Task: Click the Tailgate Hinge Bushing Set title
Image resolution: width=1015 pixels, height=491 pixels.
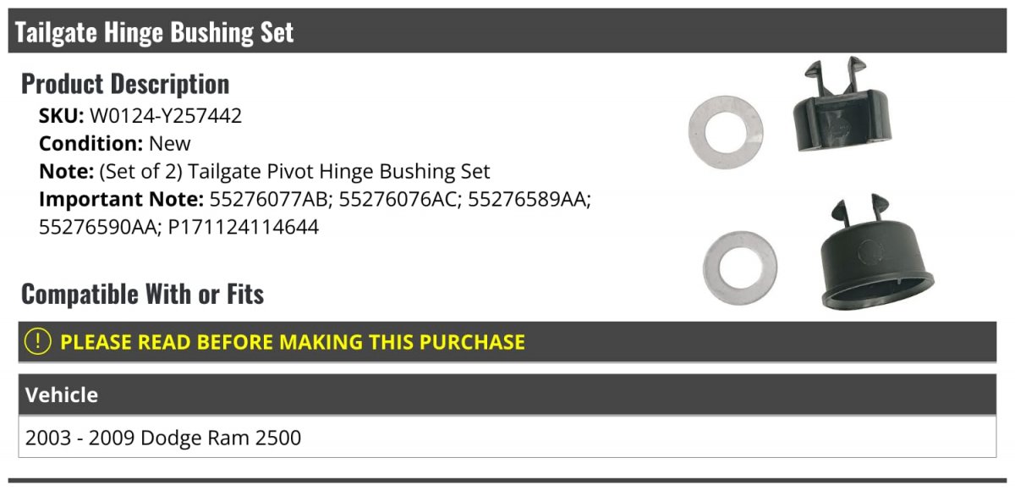Action: (154, 32)
